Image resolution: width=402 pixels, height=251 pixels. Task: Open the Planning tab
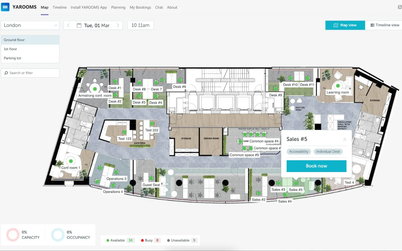[x=118, y=7]
